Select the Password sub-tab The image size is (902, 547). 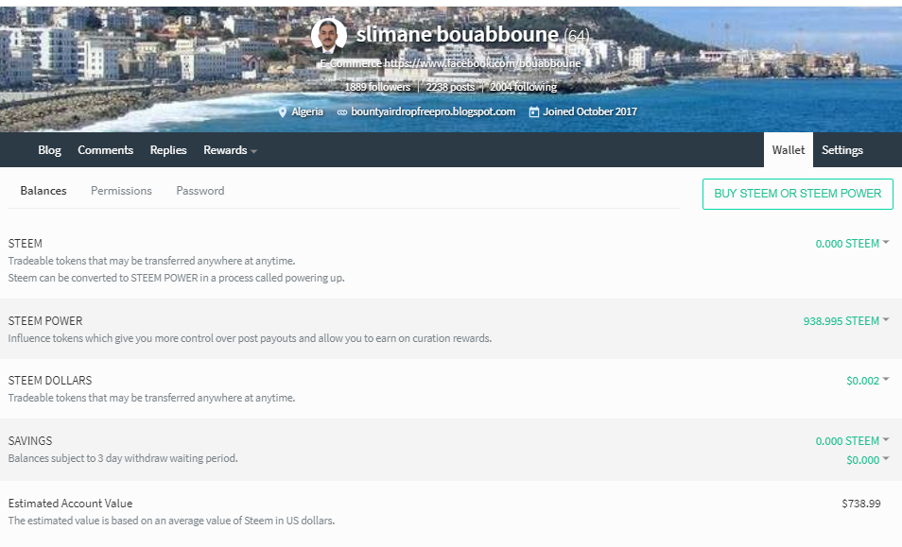(x=199, y=191)
